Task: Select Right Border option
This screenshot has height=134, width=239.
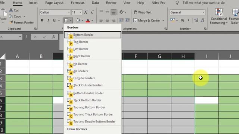Action: (x=93, y=56)
